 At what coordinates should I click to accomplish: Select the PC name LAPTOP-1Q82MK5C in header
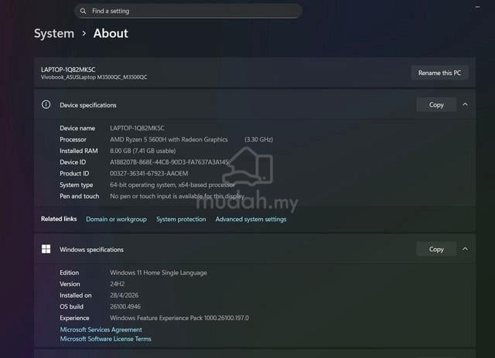pos(68,70)
